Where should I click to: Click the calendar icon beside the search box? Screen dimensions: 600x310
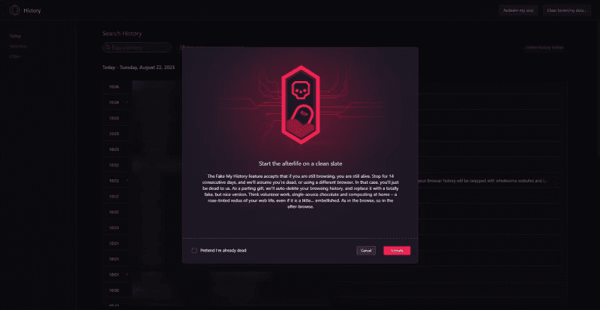(x=181, y=48)
